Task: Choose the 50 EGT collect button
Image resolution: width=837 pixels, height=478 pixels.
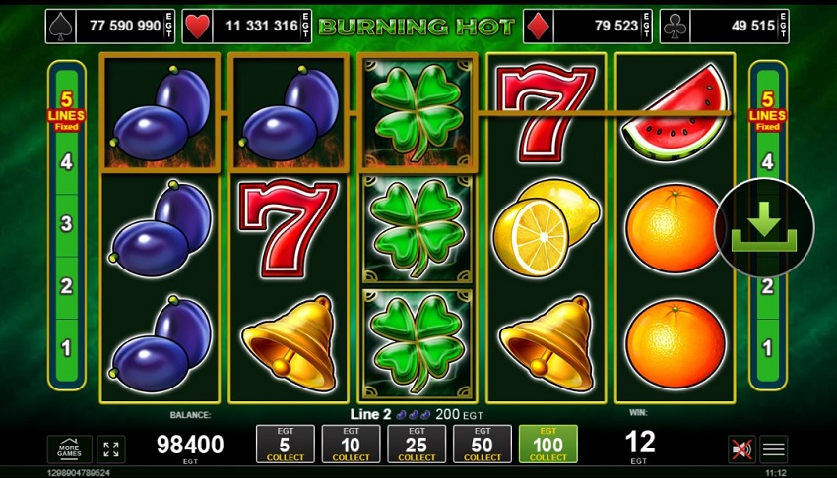Action: [483, 444]
